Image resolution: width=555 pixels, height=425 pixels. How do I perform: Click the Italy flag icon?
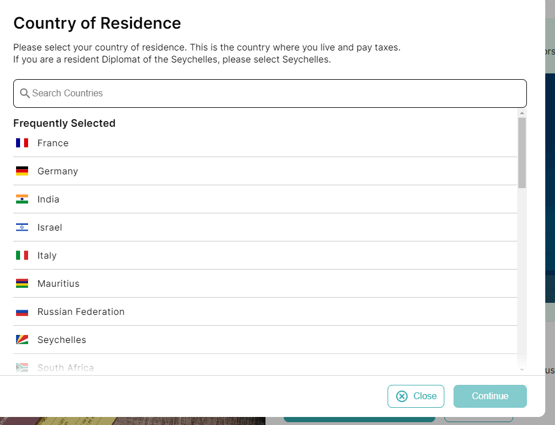22,255
